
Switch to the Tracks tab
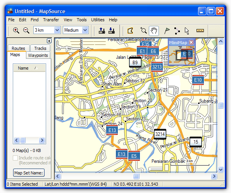point(40,48)
